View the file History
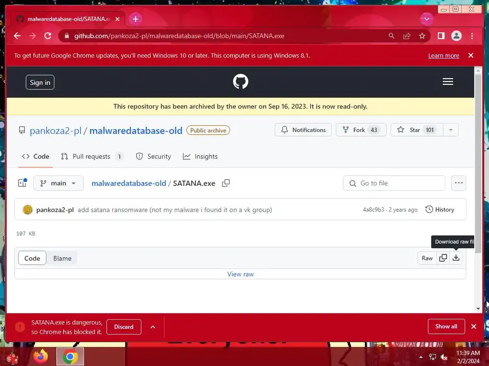The width and height of the screenshot is (489, 366). 440,210
